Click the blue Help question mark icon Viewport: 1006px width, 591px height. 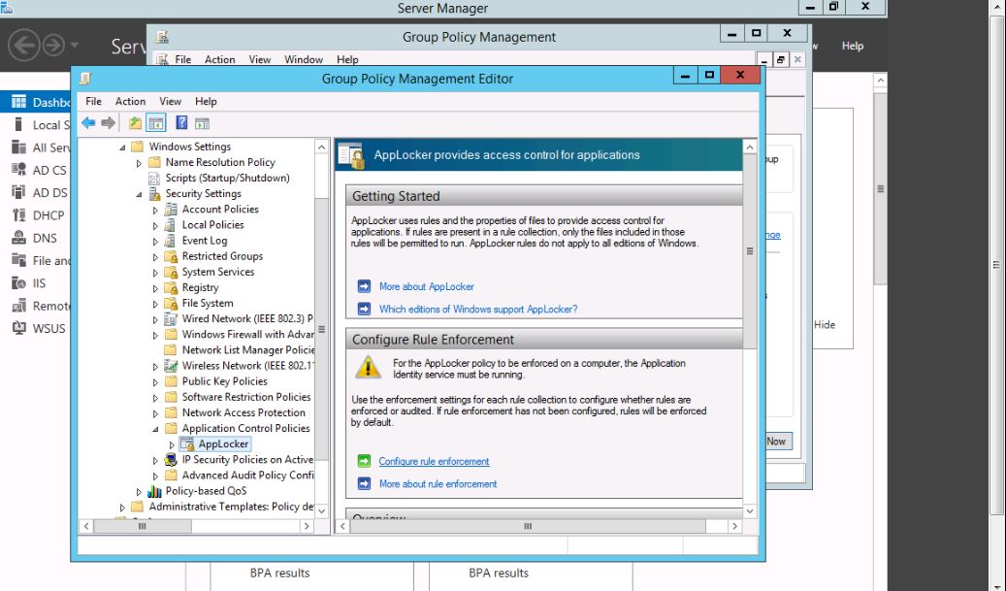tap(180, 123)
